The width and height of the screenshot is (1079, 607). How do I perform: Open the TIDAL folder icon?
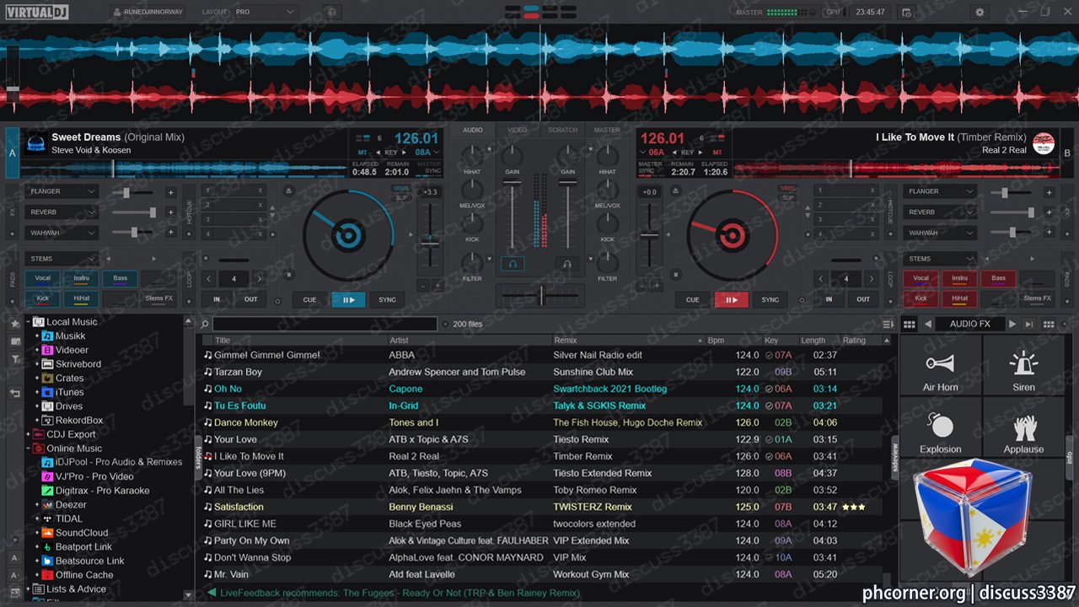[48, 518]
